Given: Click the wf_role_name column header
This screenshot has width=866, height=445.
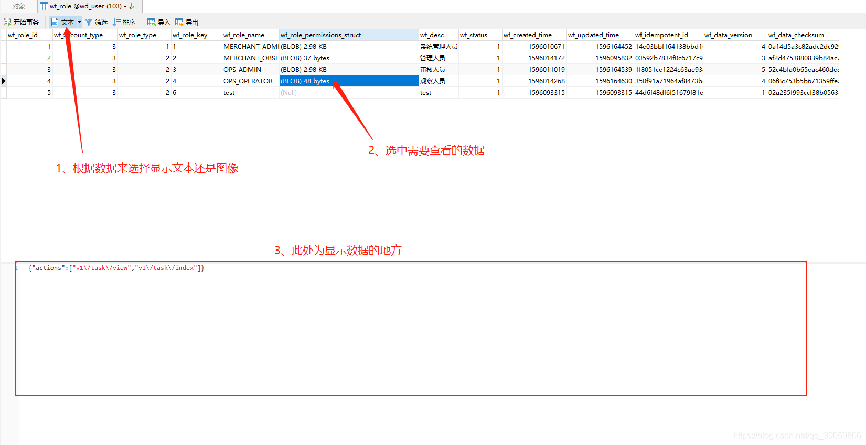Looking at the screenshot, I should pyautogui.click(x=250, y=35).
